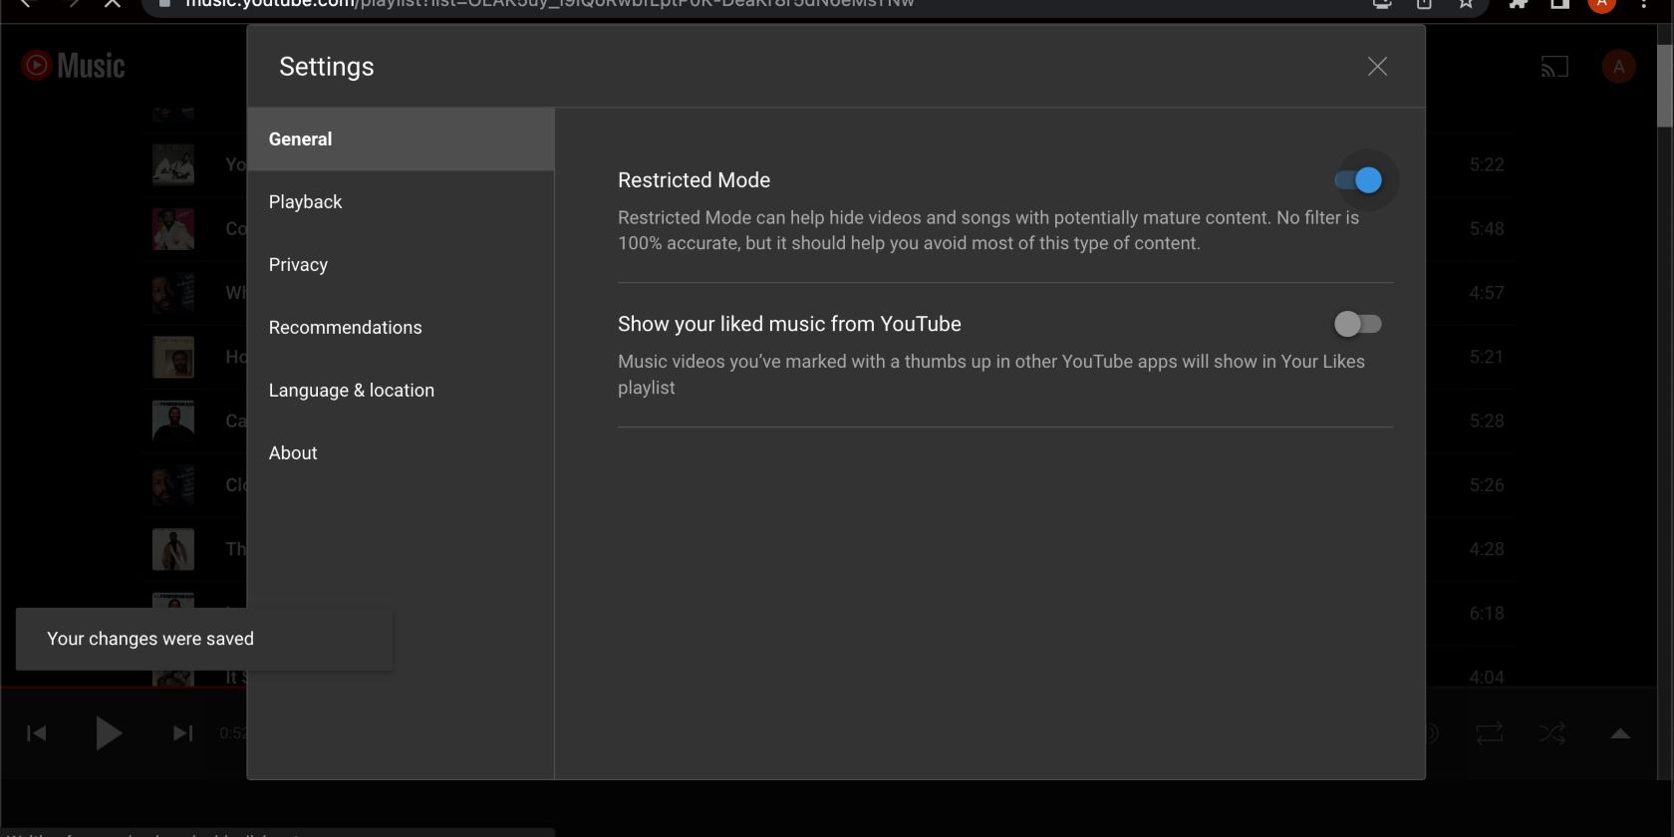Open the browser Extensions puzzle icon
Screen dimensions: 1674x837
pyautogui.click(x=1519, y=4)
